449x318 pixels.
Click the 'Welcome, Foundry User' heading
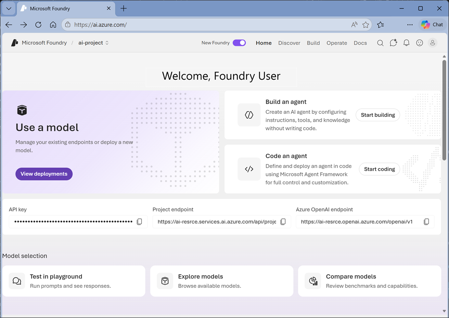click(221, 76)
